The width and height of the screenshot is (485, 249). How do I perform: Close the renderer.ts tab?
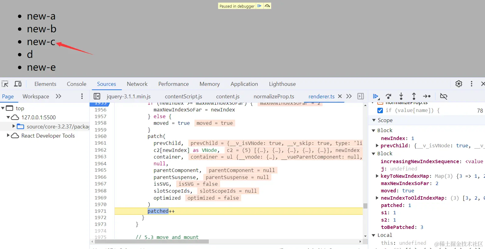(340, 96)
